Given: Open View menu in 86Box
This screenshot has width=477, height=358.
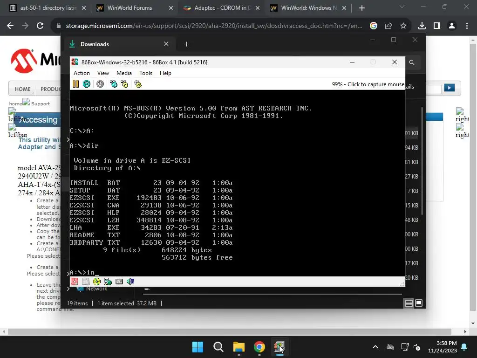Looking at the screenshot, I should click(103, 73).
